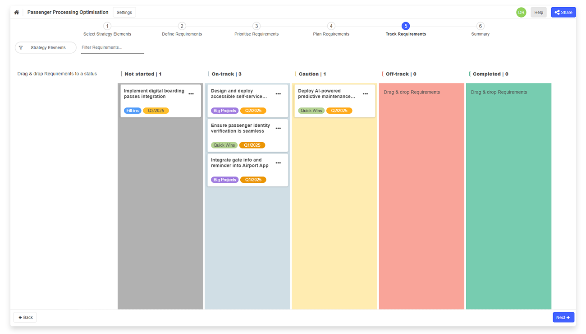Click the DR user avatar
This screenshot has width=586, height=334.
[521, 12]
